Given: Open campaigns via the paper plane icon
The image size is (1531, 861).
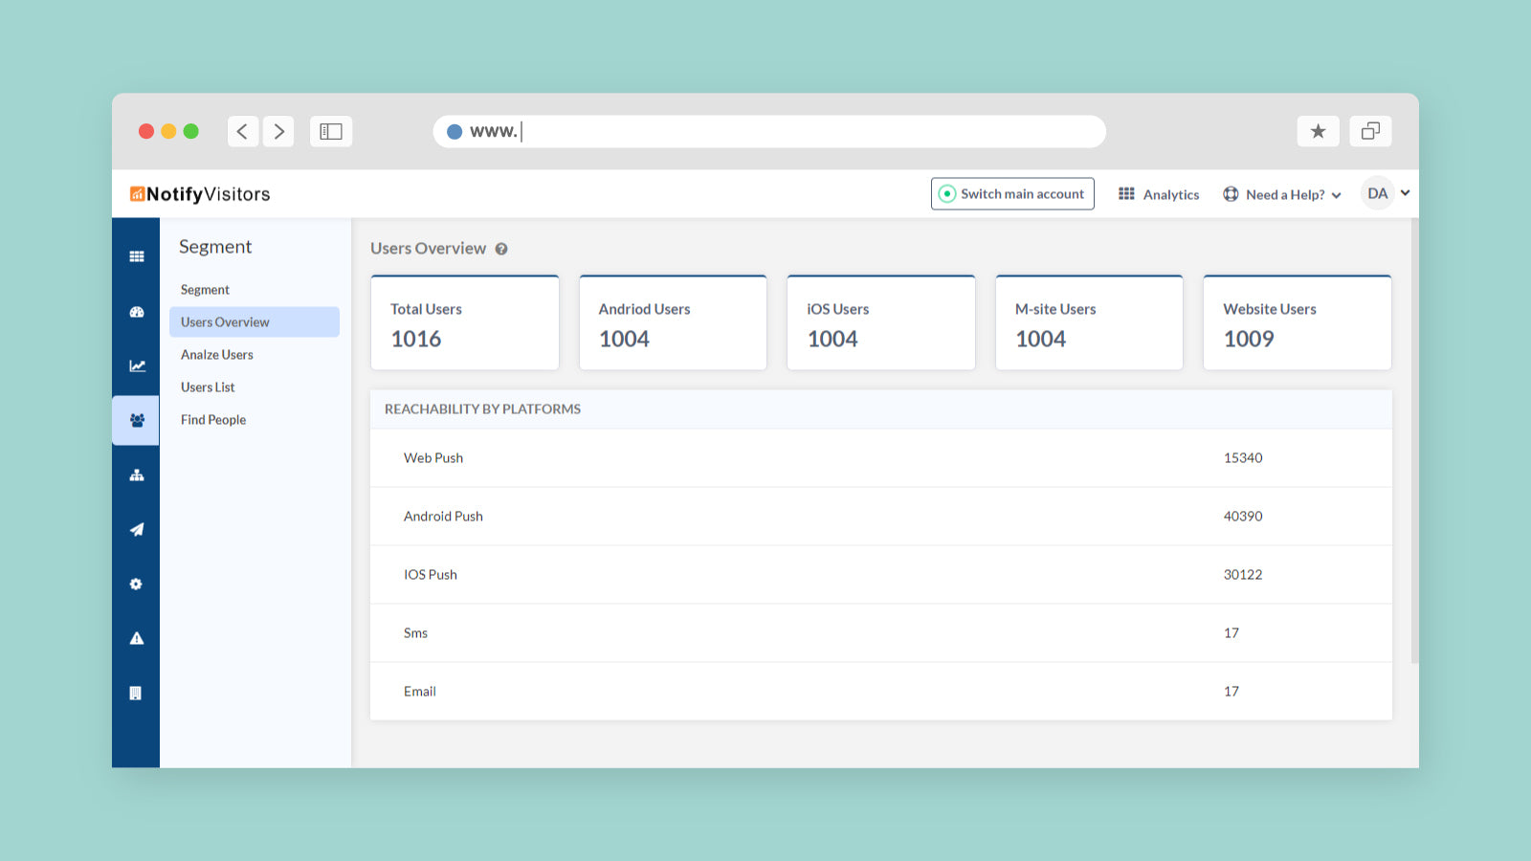Looking at the screenshot, I should [136, 529].
